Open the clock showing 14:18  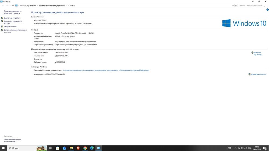pos(257,148)
